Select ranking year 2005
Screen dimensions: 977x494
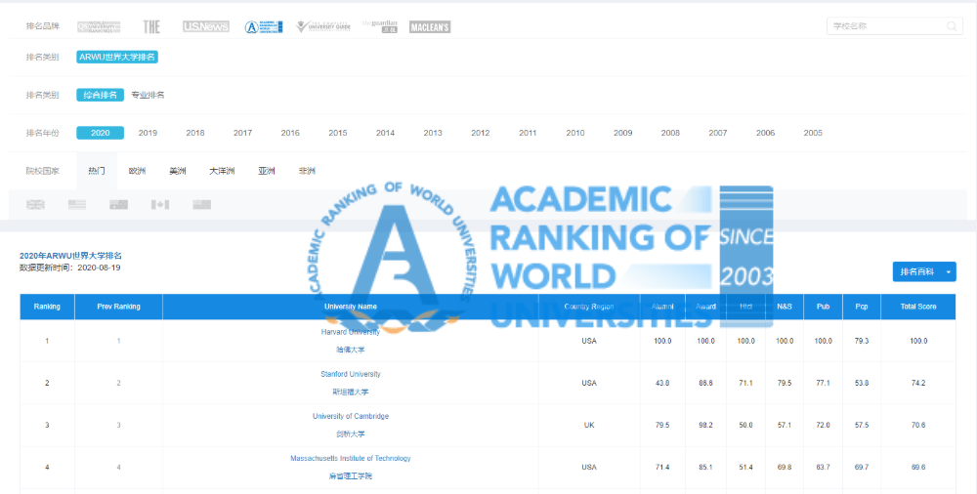(x=813, y=133)
